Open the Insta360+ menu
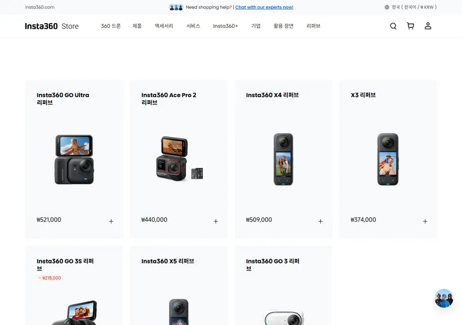 click(x=225, y=26)
